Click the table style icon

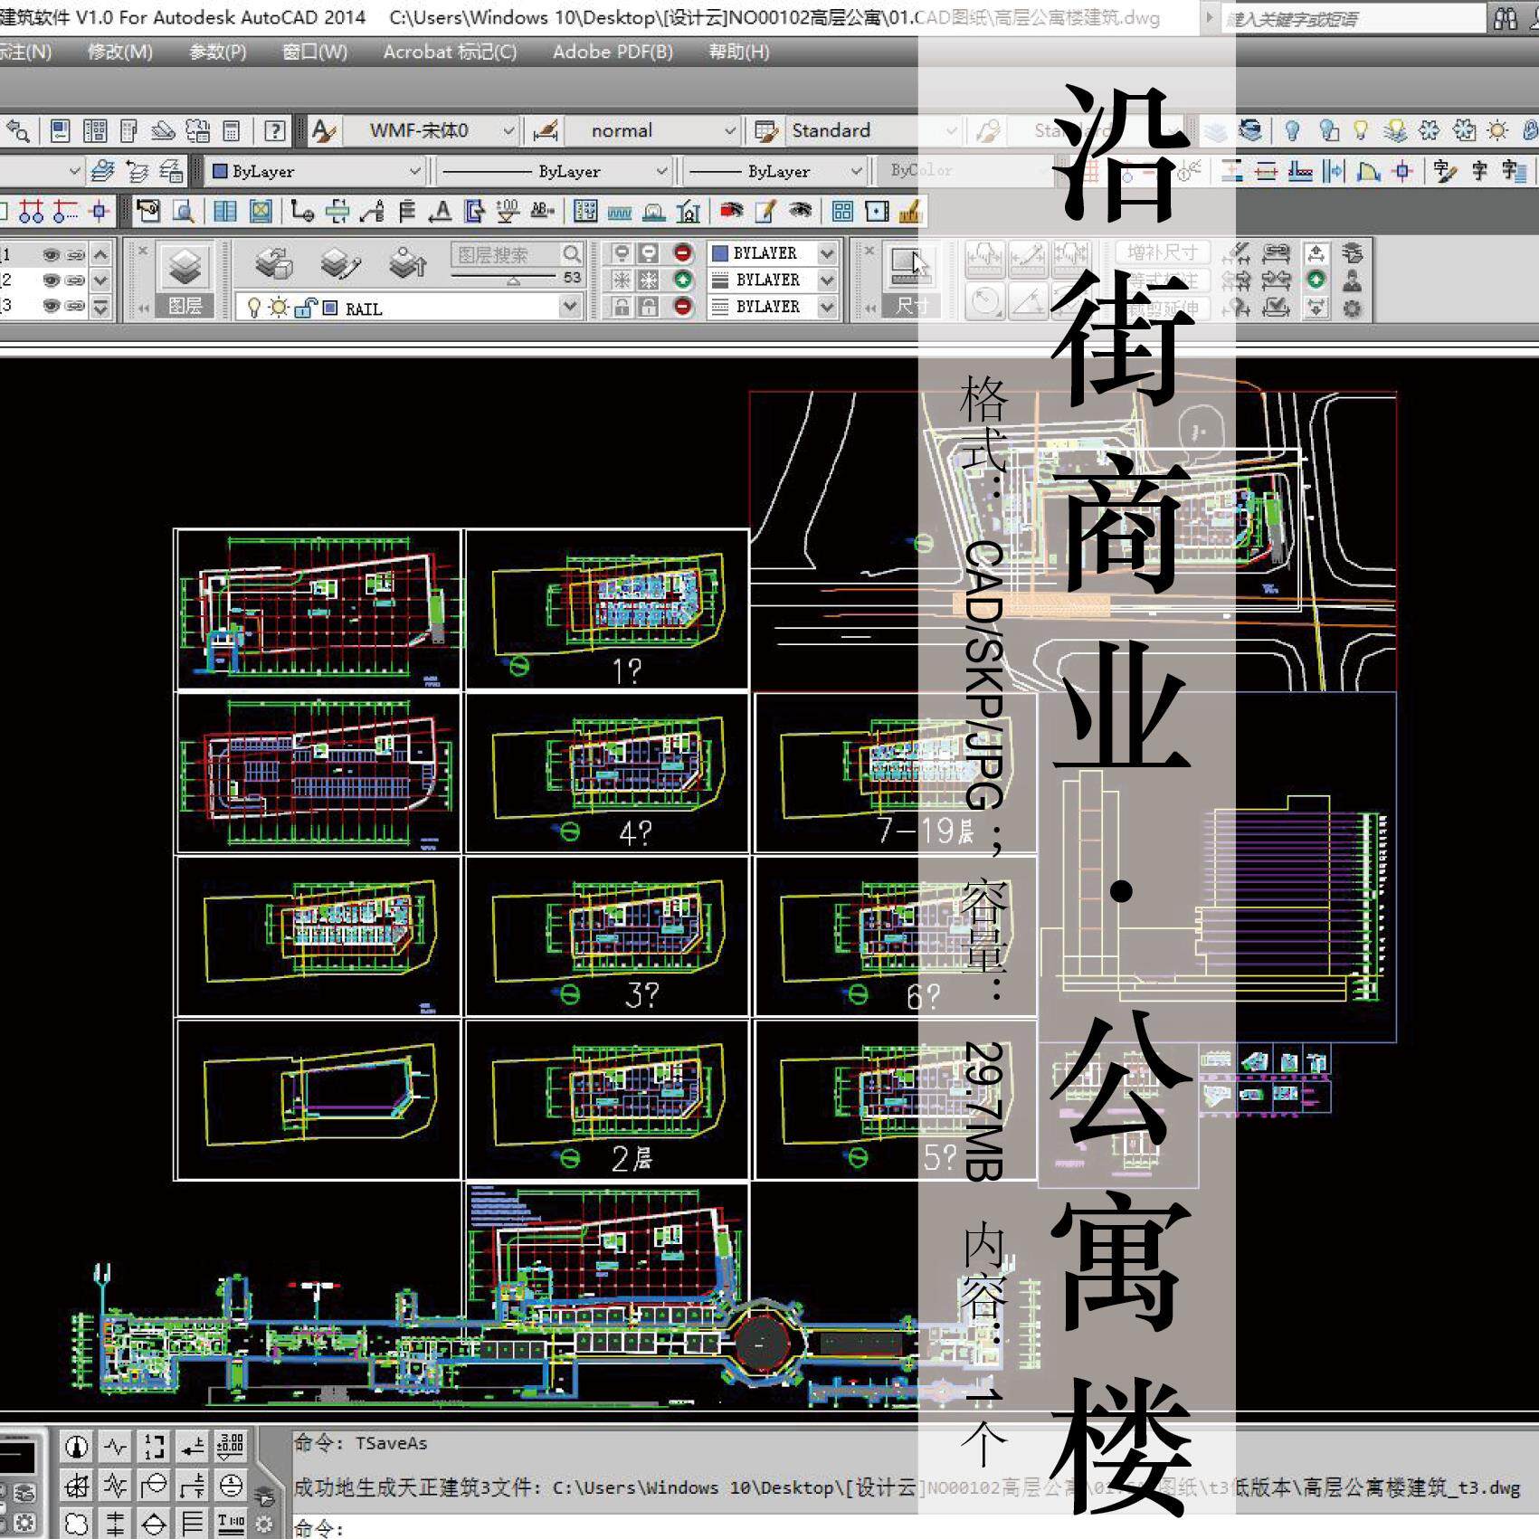pyautogui.click(x=766, y=131)
